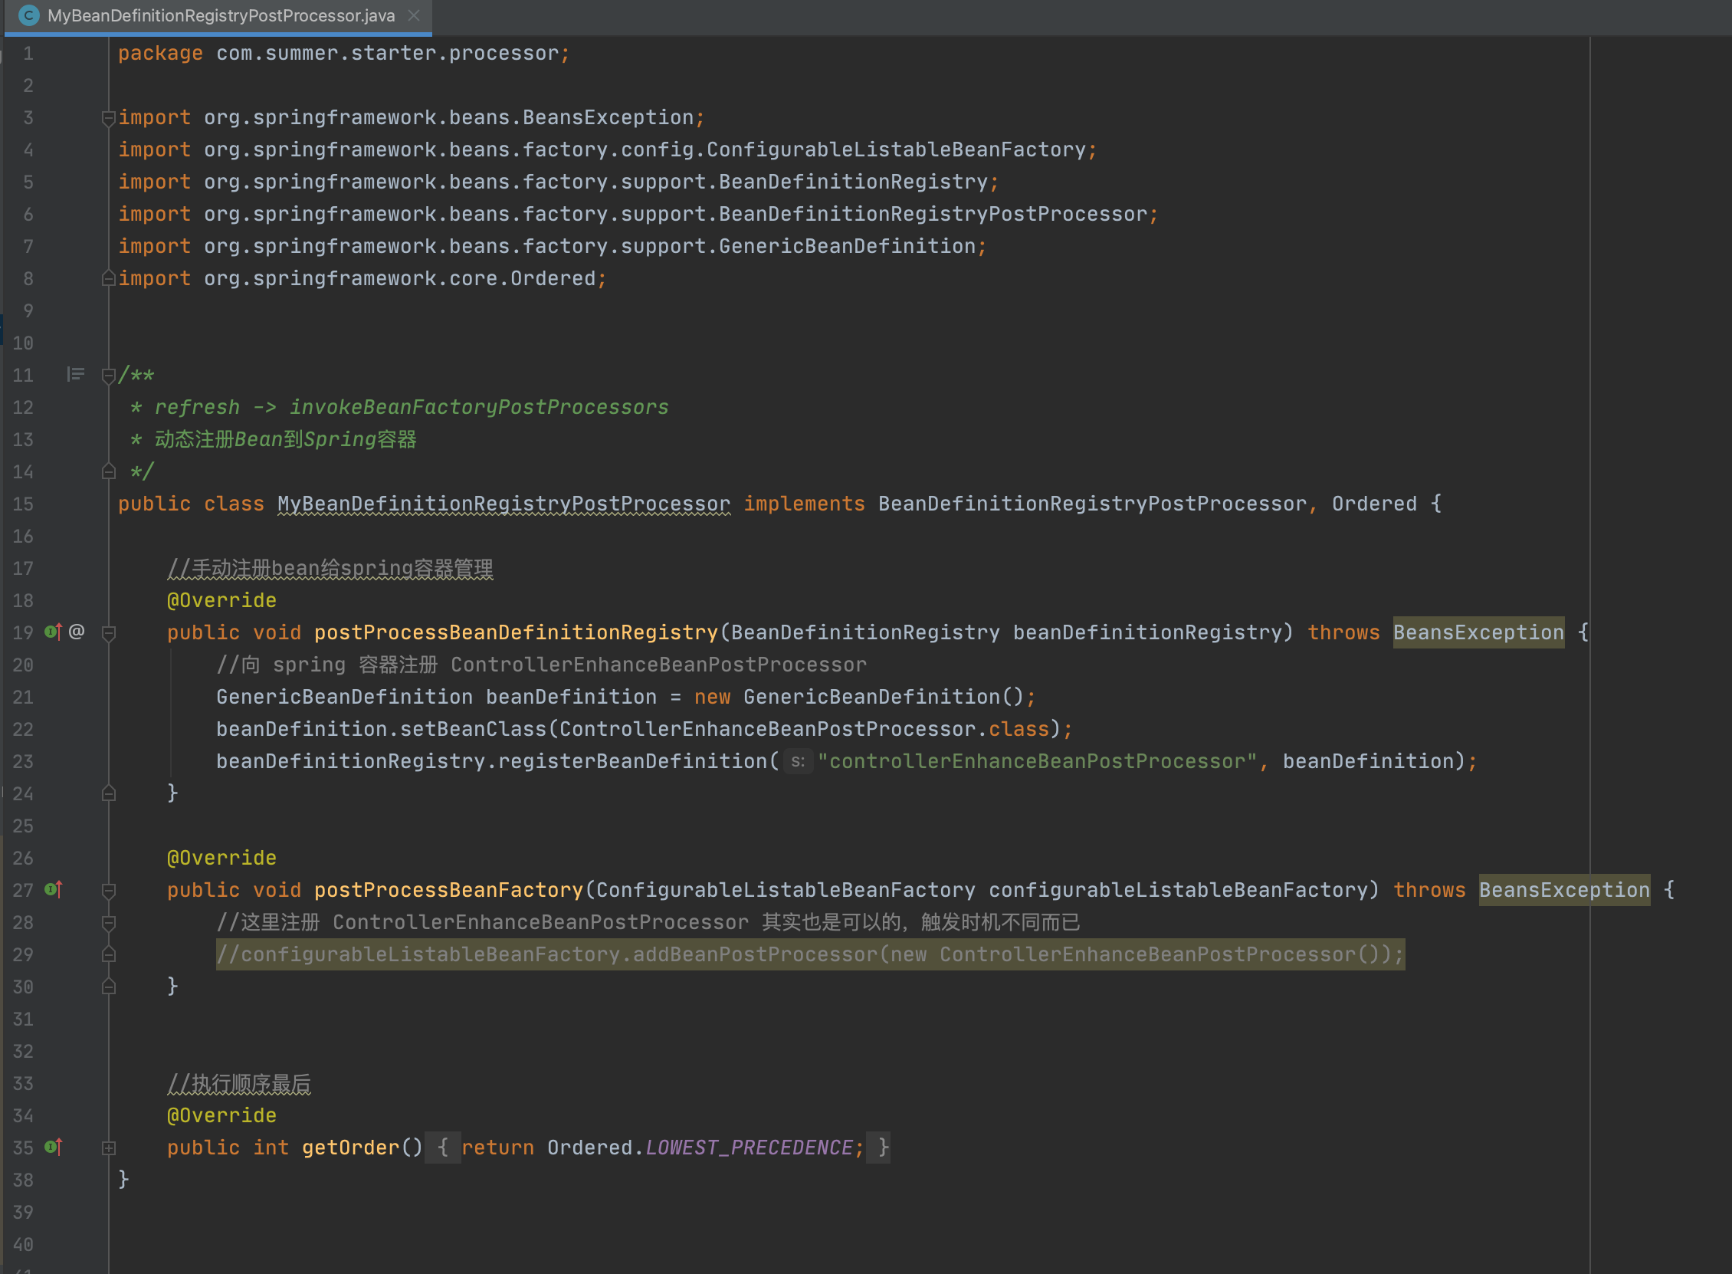Click implements-method gutter icon at line 27
Image resolution: width=1732 pixels, height=1274 pixels.
53,890
